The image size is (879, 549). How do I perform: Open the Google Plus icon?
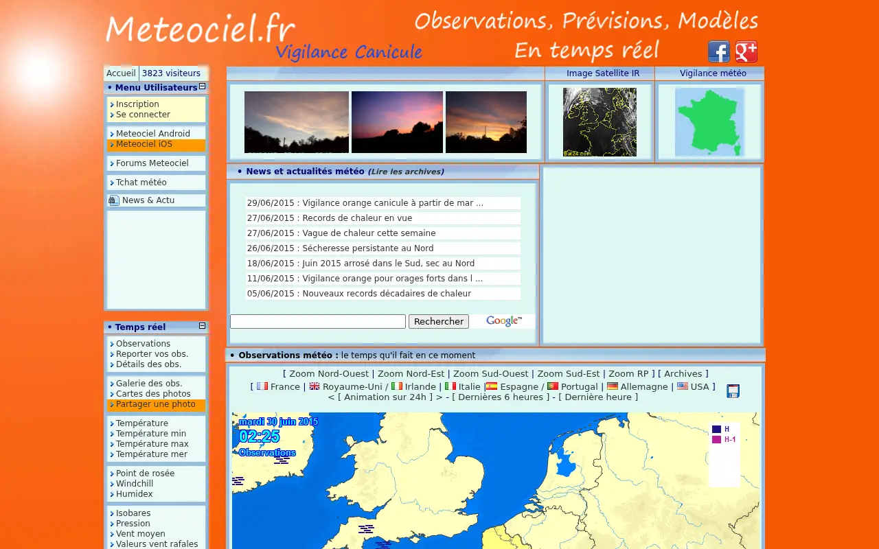[746, 51]
